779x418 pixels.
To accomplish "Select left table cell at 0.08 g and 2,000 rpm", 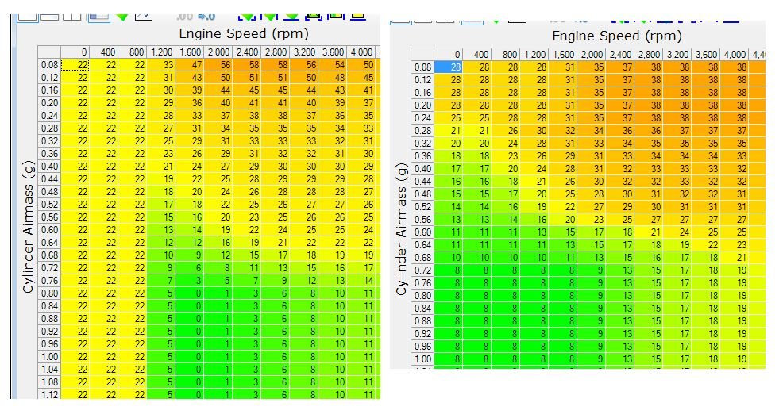I will (218, 64).
